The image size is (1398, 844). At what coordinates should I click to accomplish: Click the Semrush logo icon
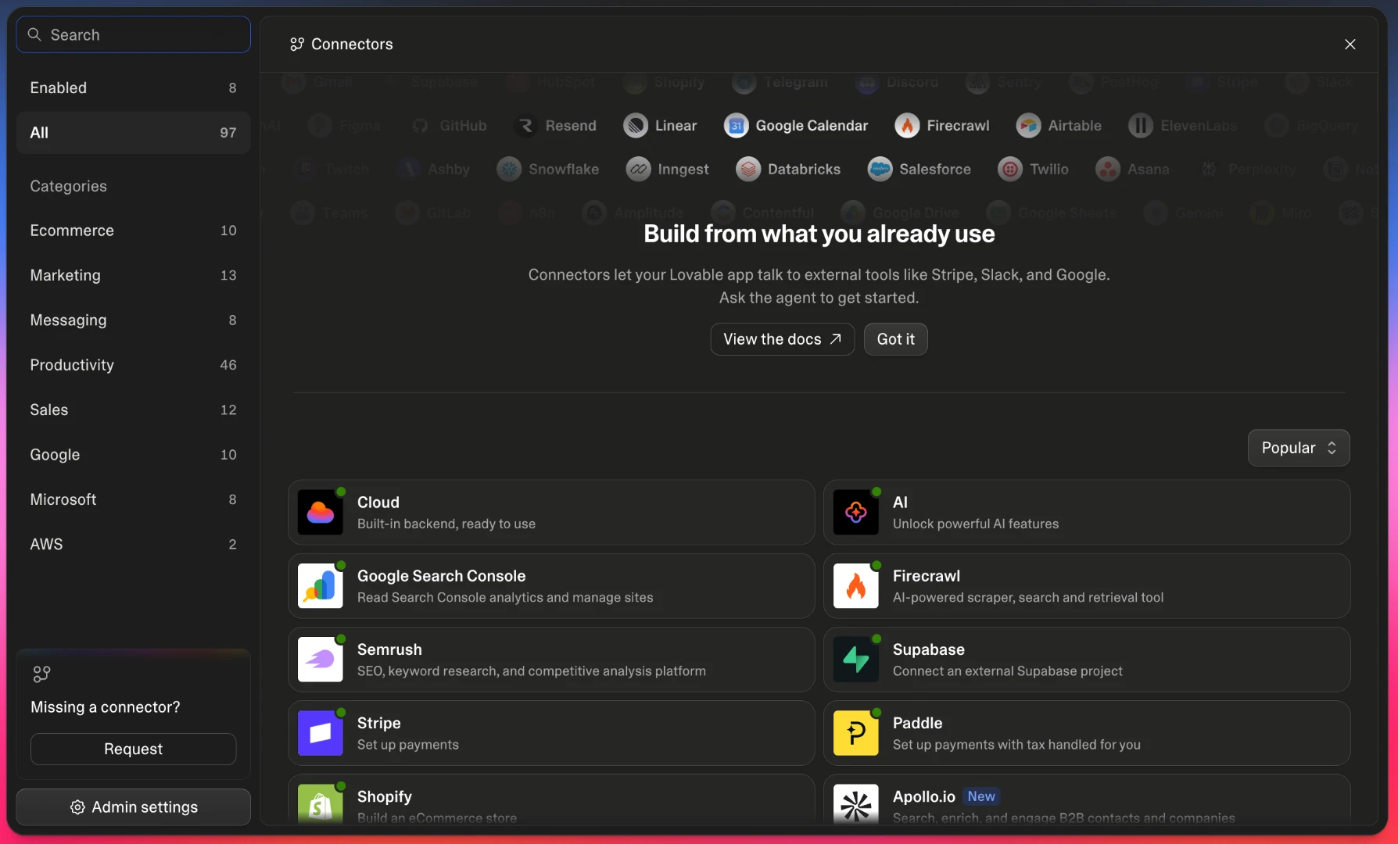click(x=320, y=660)
